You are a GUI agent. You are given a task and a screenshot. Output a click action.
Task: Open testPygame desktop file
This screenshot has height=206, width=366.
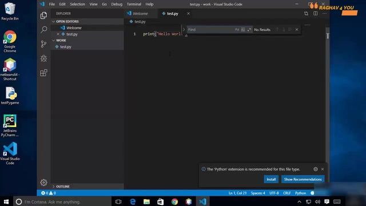pos(10,96)
